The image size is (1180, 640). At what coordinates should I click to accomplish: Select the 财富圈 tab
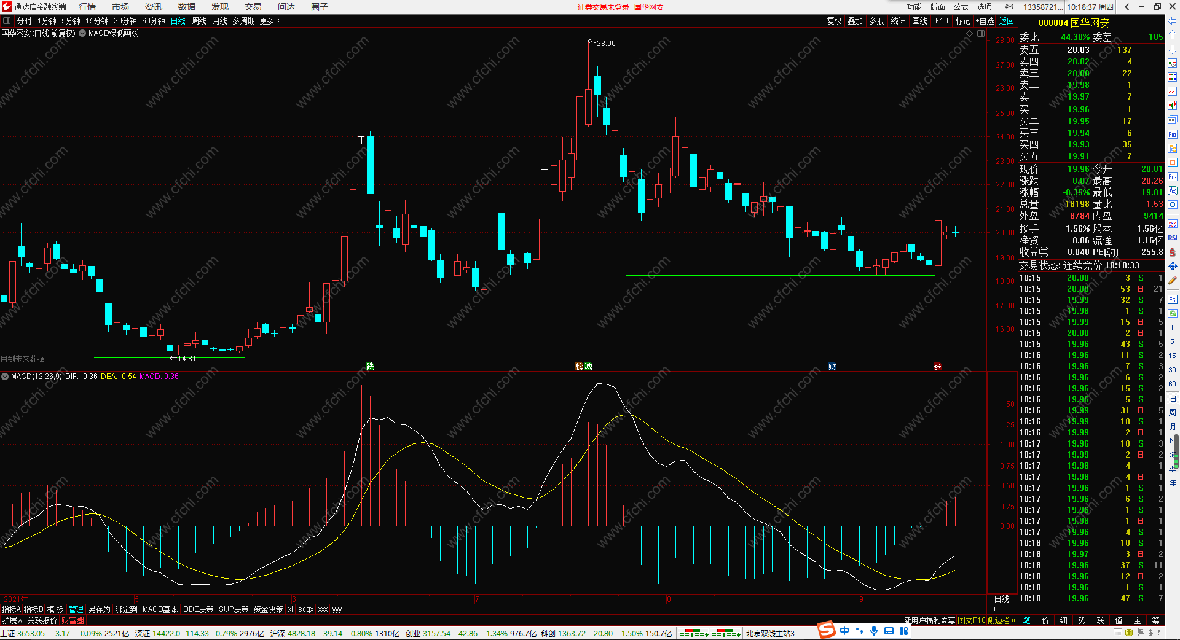pyautogui.click(x=73, y=620)
